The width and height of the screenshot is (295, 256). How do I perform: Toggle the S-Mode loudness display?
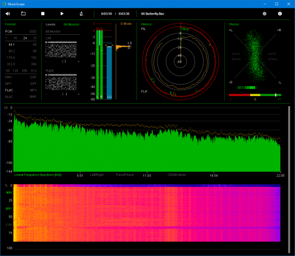click(x=126, y=24)
